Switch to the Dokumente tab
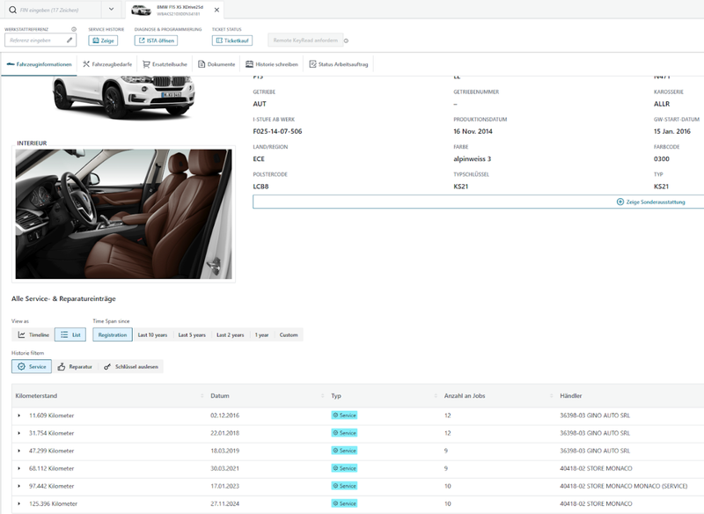 [216, 64]
